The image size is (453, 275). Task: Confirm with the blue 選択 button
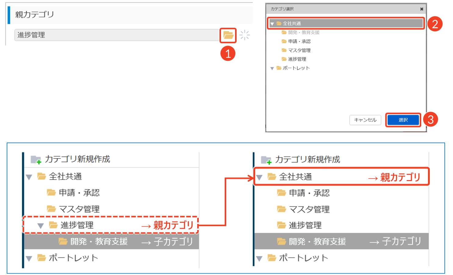[x=403, y=120]
